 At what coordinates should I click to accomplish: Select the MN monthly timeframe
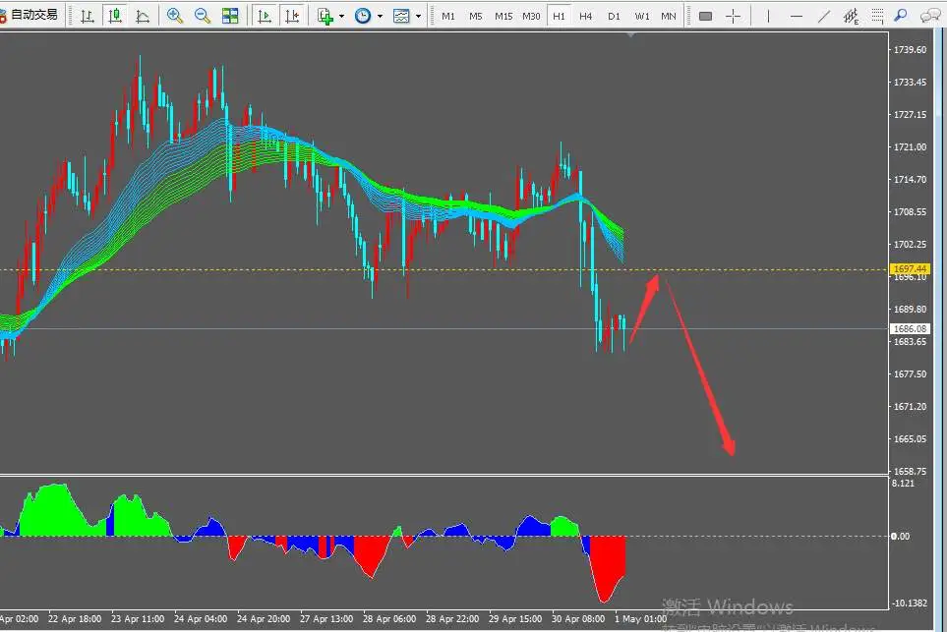pos(669,17)
